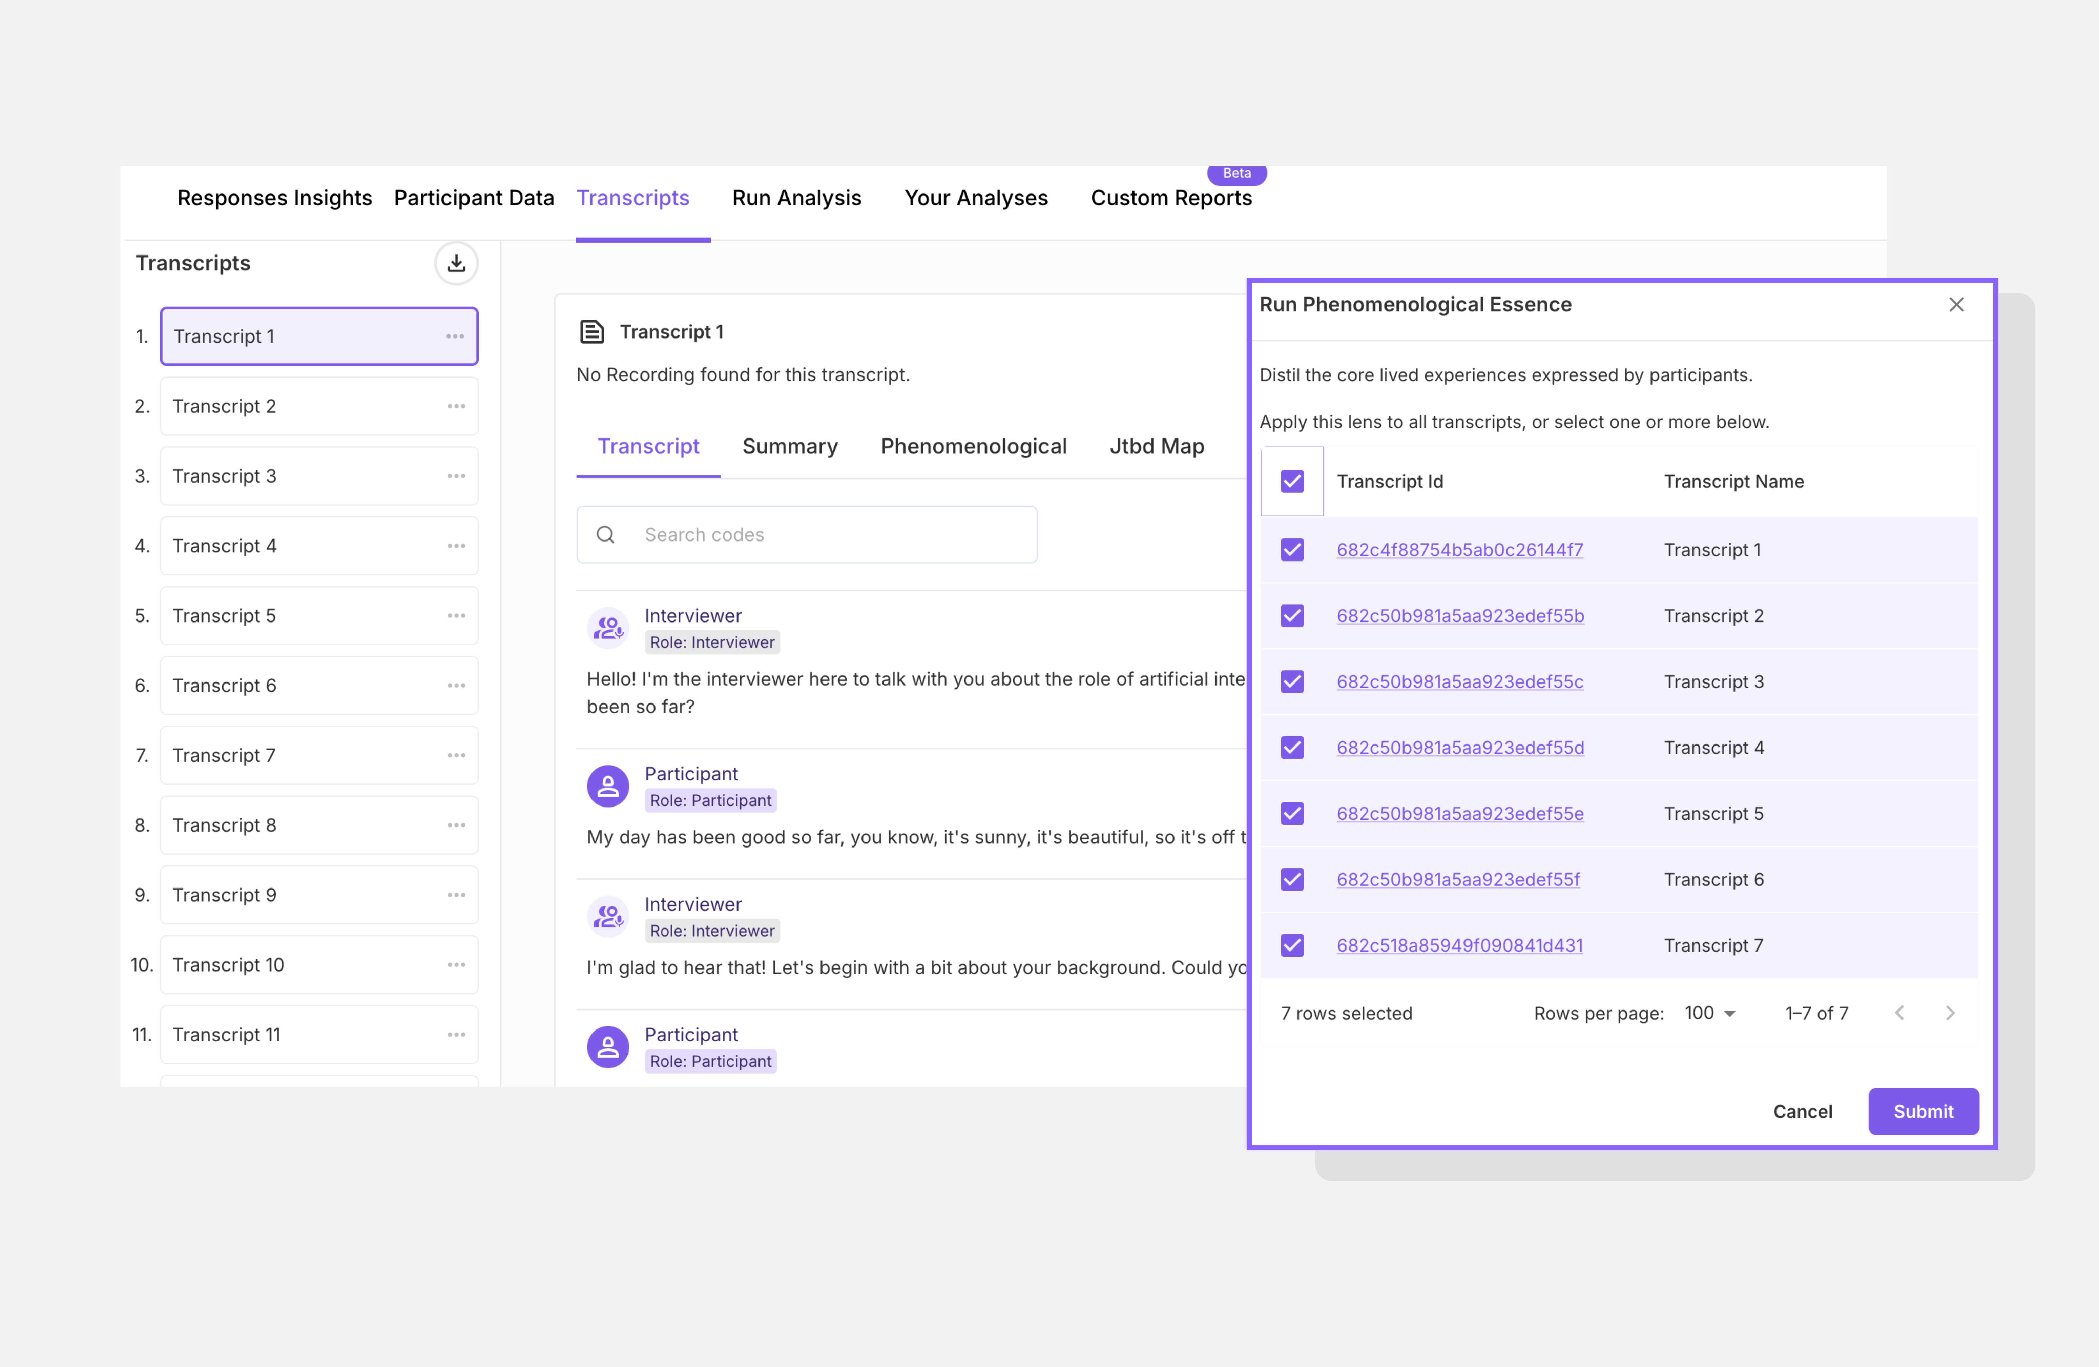Select Transcript 5 in the sidebar list
Screen dimensions: 2099x1367
(x=319, y=616)
